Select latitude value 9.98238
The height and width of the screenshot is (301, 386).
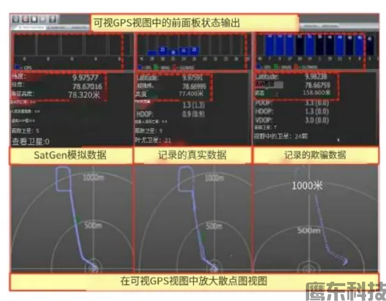(316, 77)
